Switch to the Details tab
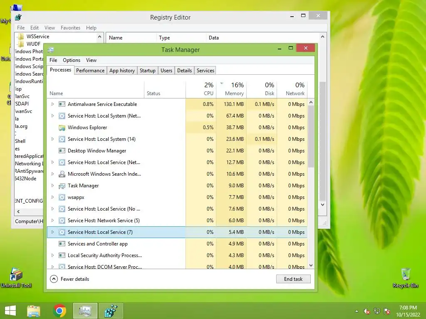This screenshot has width=426, height=319. point(184,71)
